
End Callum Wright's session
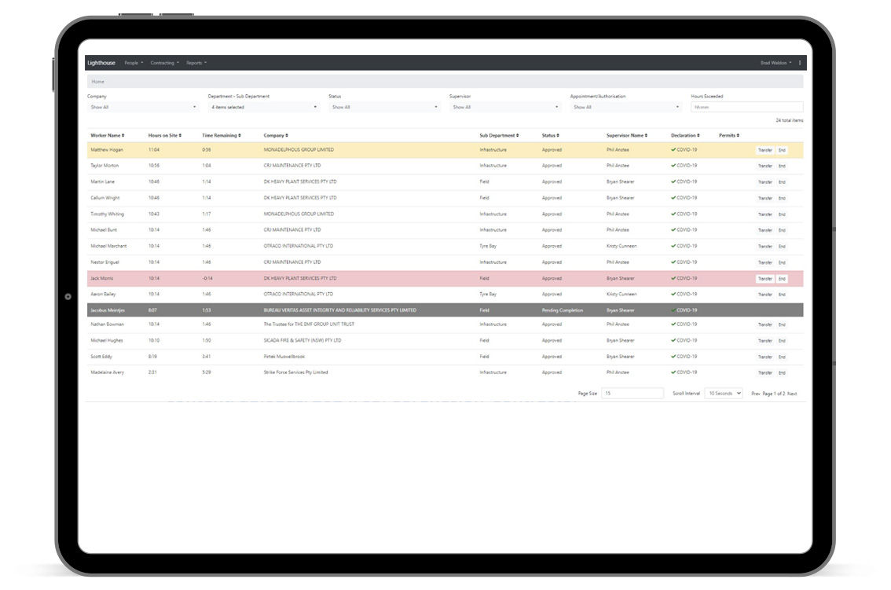tap(782, 199)
